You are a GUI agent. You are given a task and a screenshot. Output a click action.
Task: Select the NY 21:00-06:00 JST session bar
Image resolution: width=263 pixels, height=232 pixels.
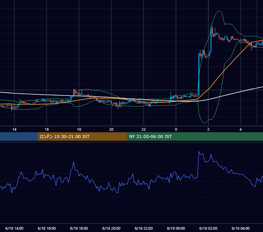coord(195,136)
